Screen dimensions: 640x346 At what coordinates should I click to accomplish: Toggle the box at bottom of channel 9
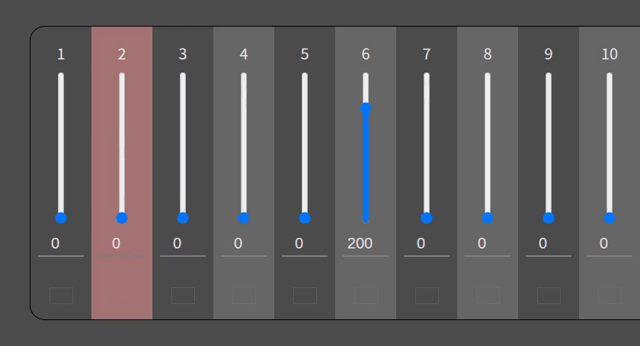point(549,296)
